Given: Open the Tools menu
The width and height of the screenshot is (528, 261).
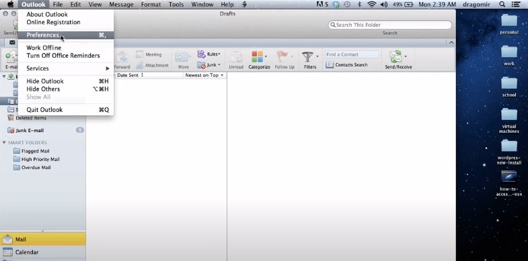Looking at the screenshot, I should [176, 5].
